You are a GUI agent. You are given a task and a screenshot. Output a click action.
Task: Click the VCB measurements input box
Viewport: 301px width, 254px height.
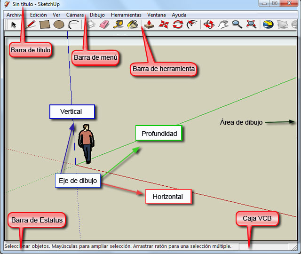264,246
